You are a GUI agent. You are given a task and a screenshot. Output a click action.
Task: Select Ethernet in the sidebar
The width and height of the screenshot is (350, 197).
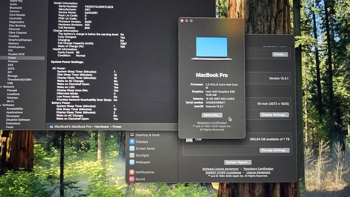pos(14,29)
